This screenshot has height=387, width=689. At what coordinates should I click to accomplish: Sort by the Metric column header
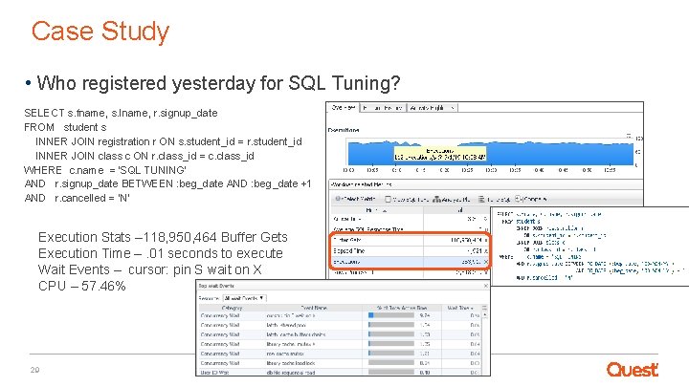click(377, 210)
